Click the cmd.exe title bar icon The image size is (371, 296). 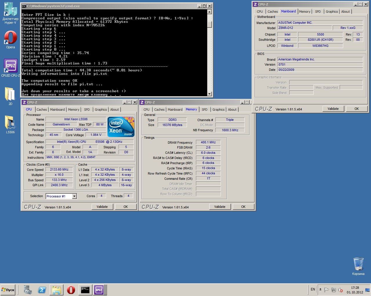point(24,6)
